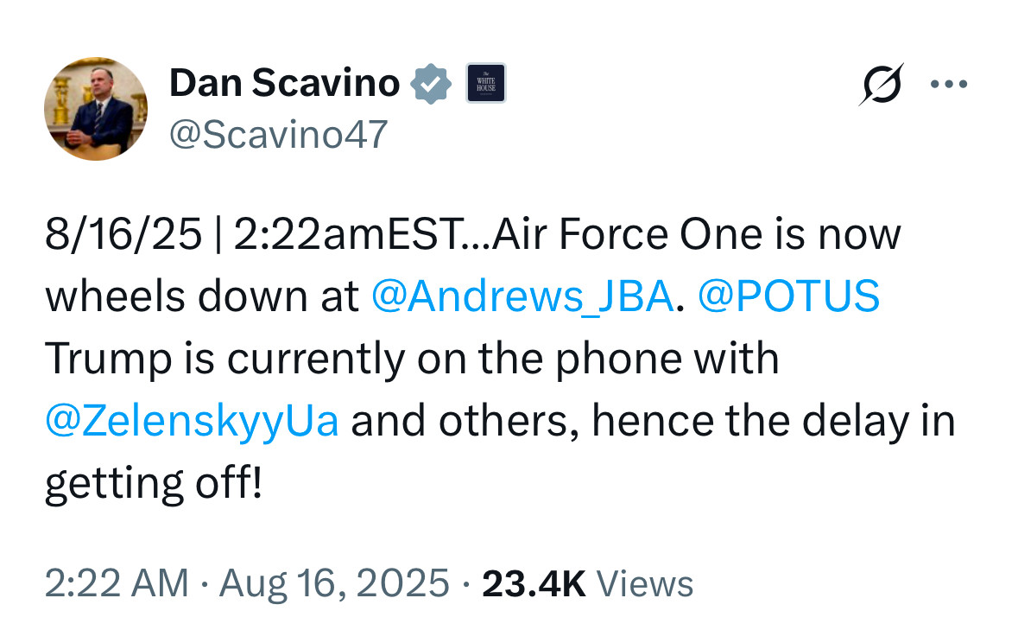1018x630 pixels.
Task: Open the three-dot more options menu
Action: click(x=949, y=85)
